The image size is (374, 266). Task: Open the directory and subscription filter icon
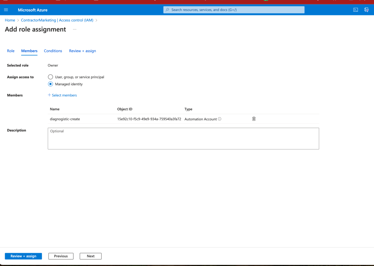click(x=367, y=10)
